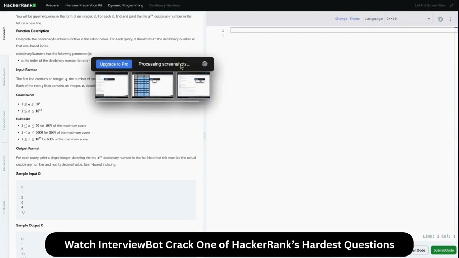The image size is (459, 258).
Task: Click the 'Processing screenshots...' status text
Action: pyautogui.click(x=164, y=64)
